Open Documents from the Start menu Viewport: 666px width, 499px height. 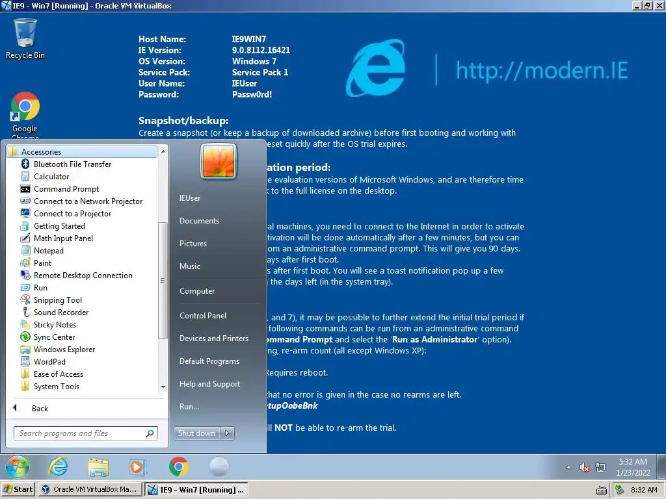pos(199,221)
